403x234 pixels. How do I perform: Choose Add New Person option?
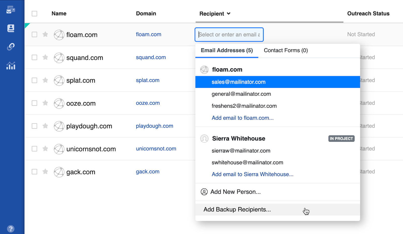point(235,192)
